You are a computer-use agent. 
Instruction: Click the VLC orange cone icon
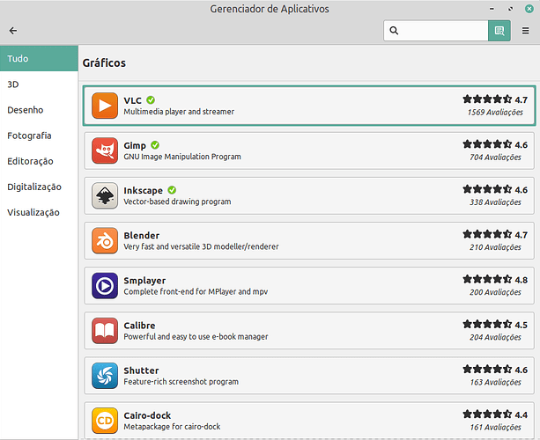(105, 106)
